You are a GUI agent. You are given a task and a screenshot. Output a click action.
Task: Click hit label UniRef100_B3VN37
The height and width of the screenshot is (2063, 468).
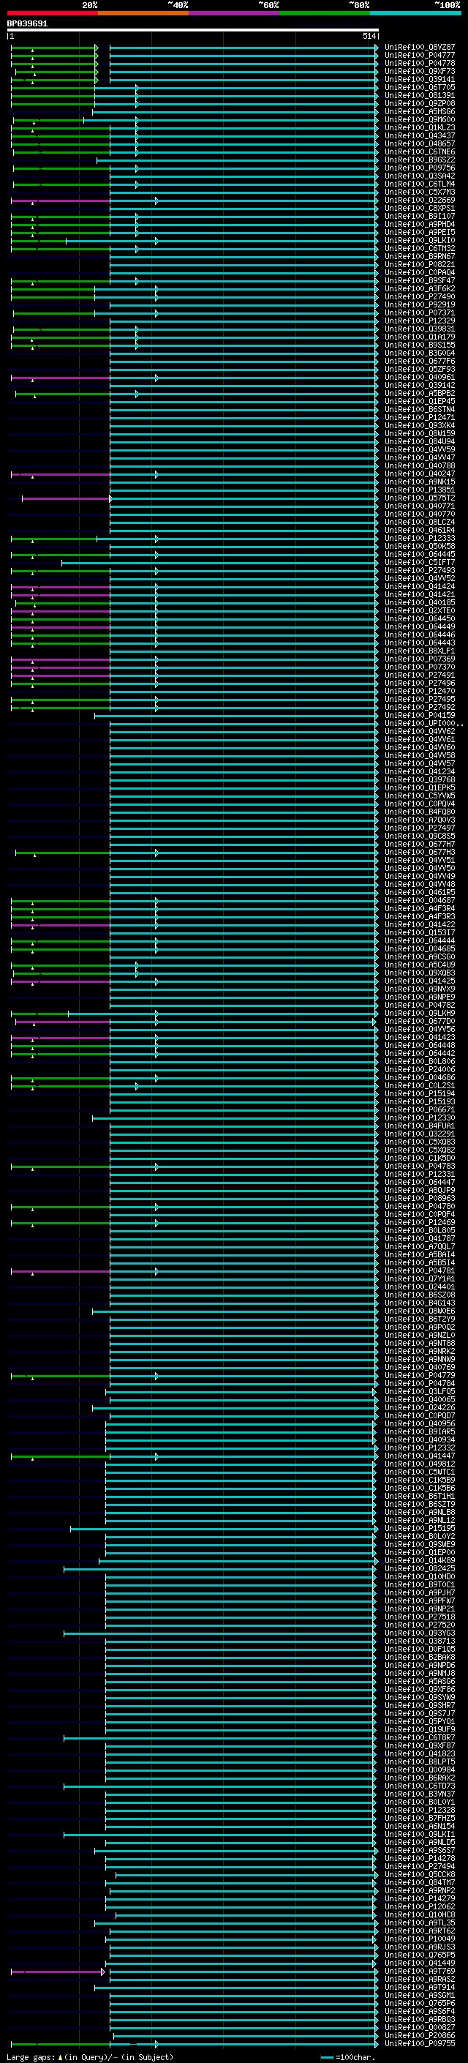(x=420, y=1794)
